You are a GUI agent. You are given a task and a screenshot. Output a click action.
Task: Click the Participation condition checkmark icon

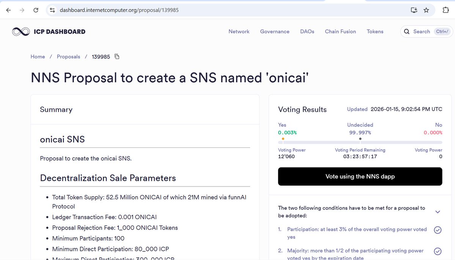[438, 230]
